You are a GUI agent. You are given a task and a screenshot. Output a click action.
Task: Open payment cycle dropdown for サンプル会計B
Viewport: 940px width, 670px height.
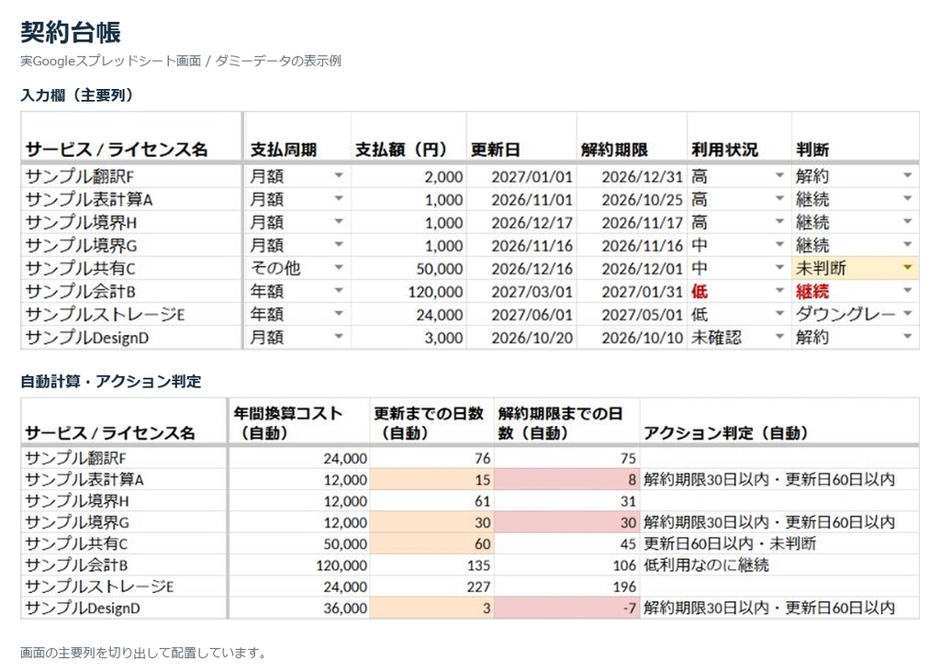tap(339, 291)
